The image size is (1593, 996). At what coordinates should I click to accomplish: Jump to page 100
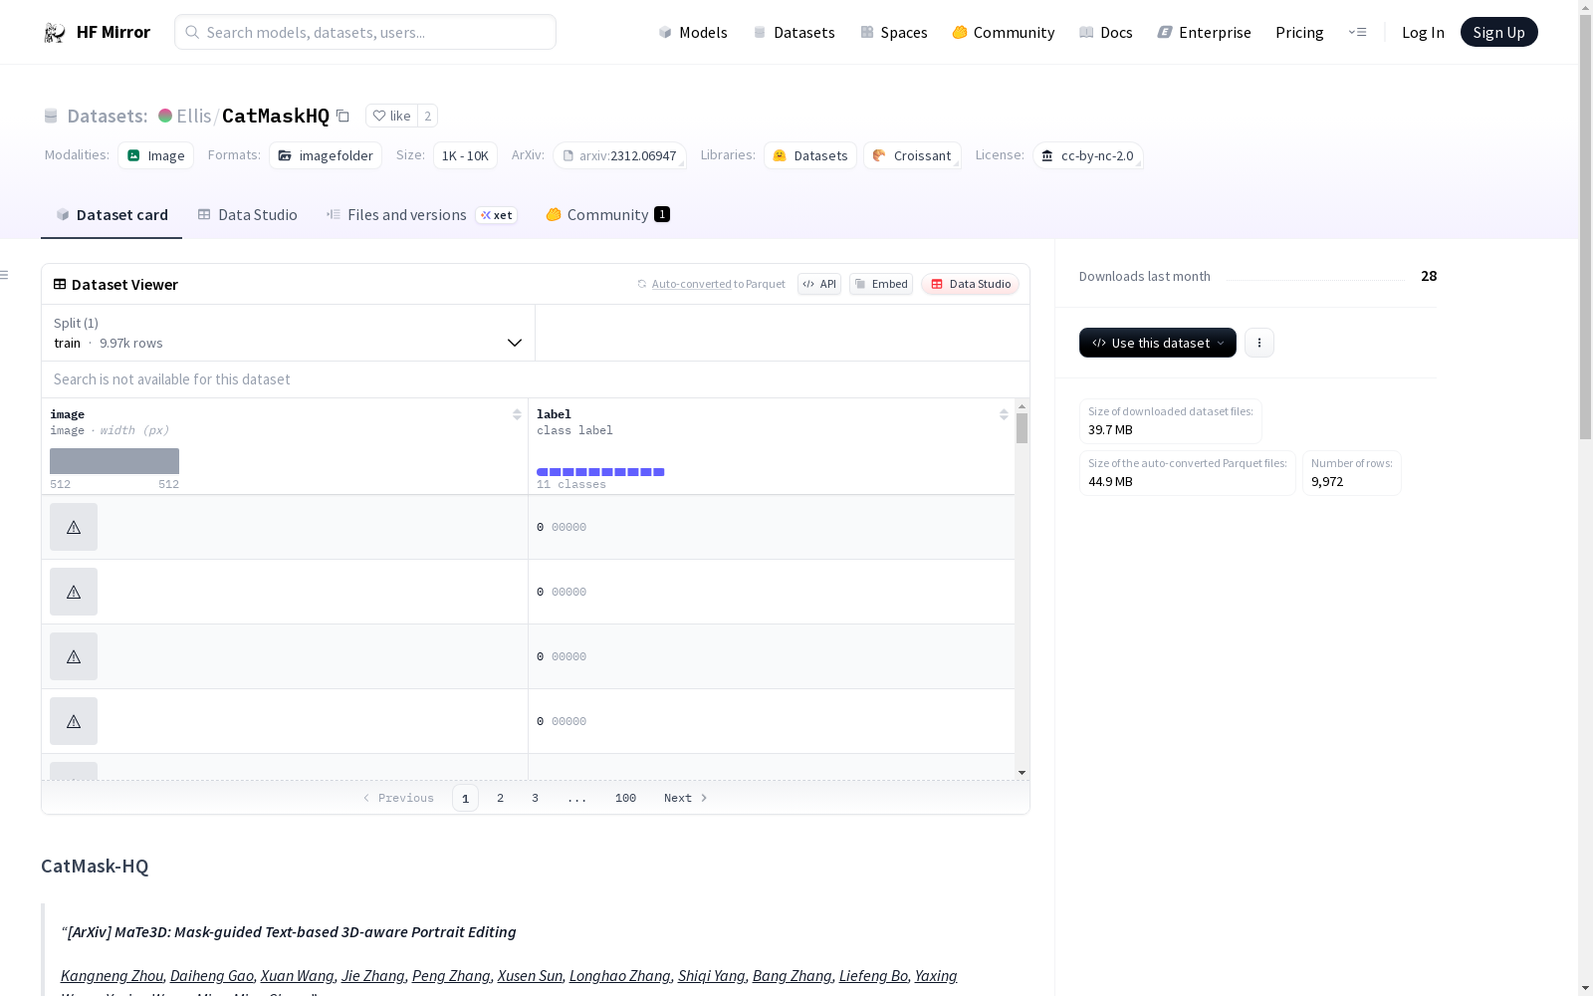[625, 798]
